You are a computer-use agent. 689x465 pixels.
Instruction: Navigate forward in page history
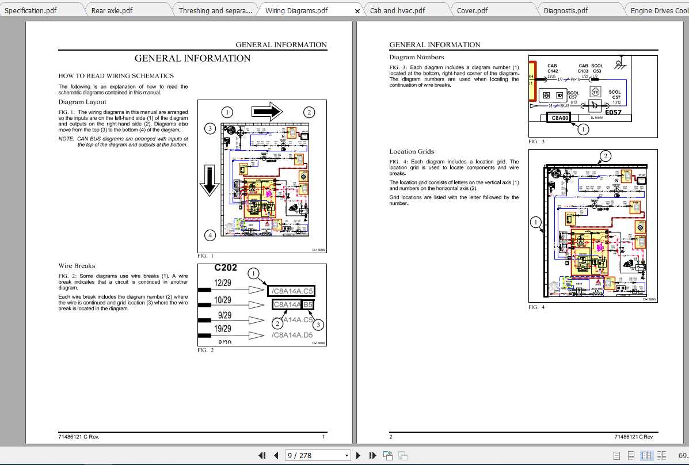click(401, 455)
